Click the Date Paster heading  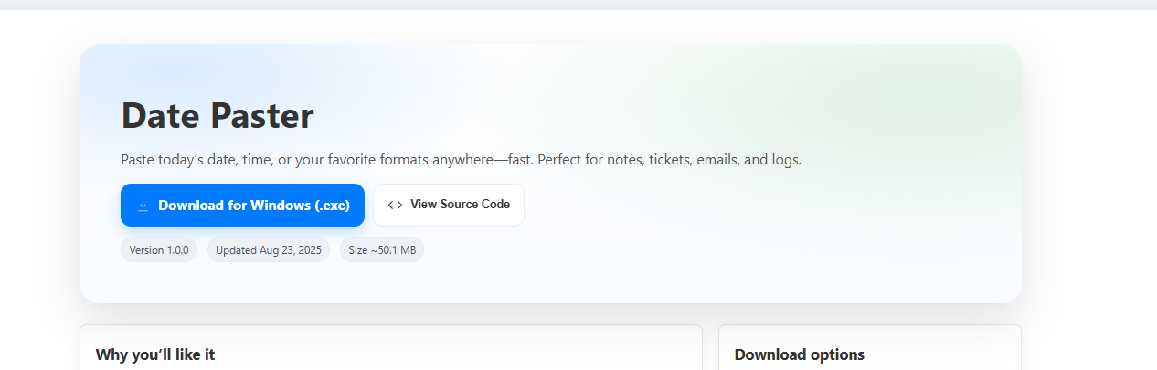[x=218, y=116]
